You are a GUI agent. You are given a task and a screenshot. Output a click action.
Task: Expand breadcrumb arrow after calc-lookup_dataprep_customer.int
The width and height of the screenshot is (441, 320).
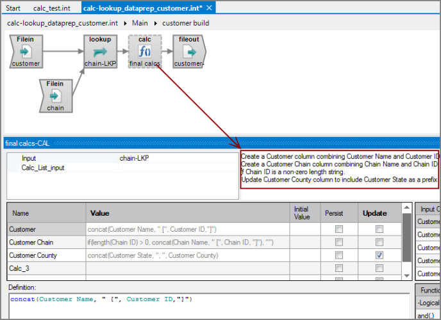(125, 23)
